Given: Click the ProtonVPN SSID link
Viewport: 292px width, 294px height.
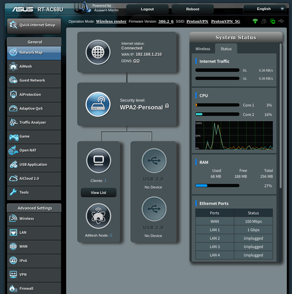Looking at the screenshot, I should click(197, 21).
